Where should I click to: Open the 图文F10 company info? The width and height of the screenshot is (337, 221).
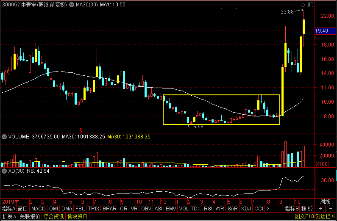pos(304,216)
